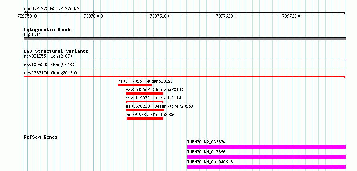The height and width of the screenshot is (171, 357).
Task: Click the thin red glyph of nsv1109972
Action: tap(144, 102)
